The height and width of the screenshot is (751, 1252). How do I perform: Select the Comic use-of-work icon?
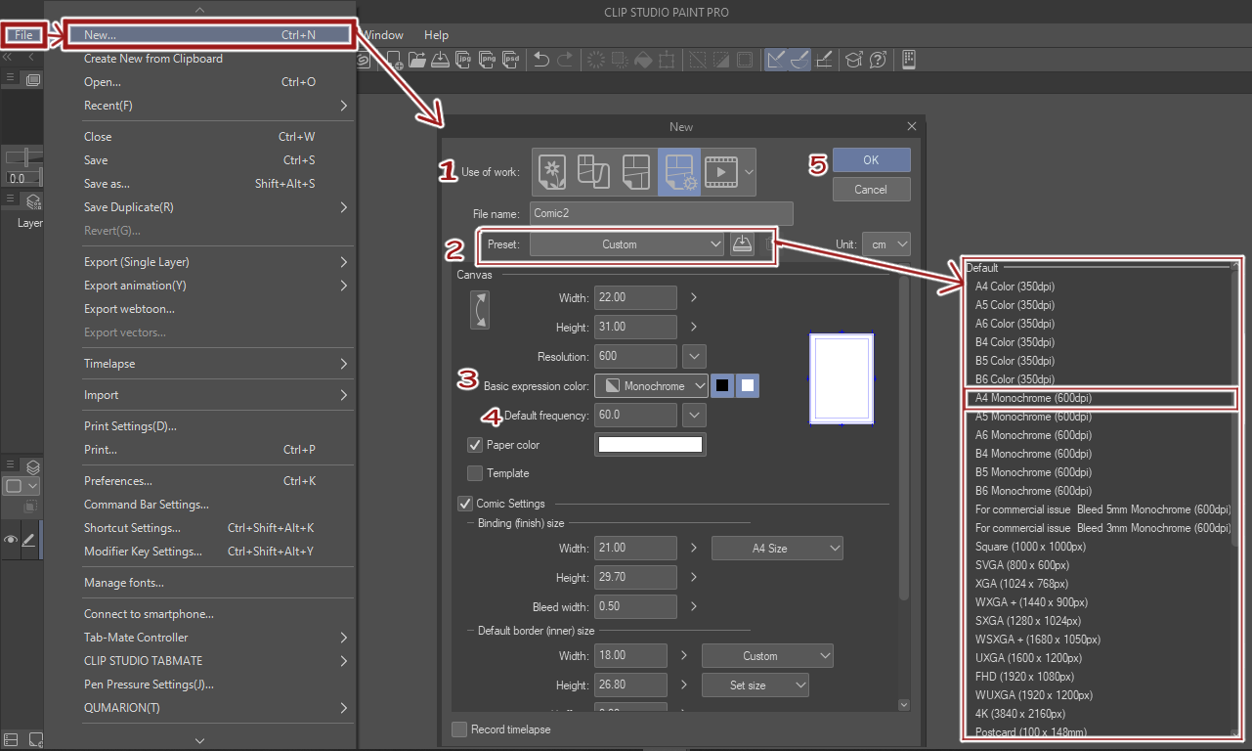tap(635, 172)
